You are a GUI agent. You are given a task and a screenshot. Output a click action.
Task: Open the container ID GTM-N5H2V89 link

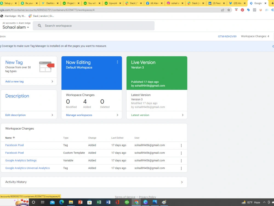click(227, 37)
